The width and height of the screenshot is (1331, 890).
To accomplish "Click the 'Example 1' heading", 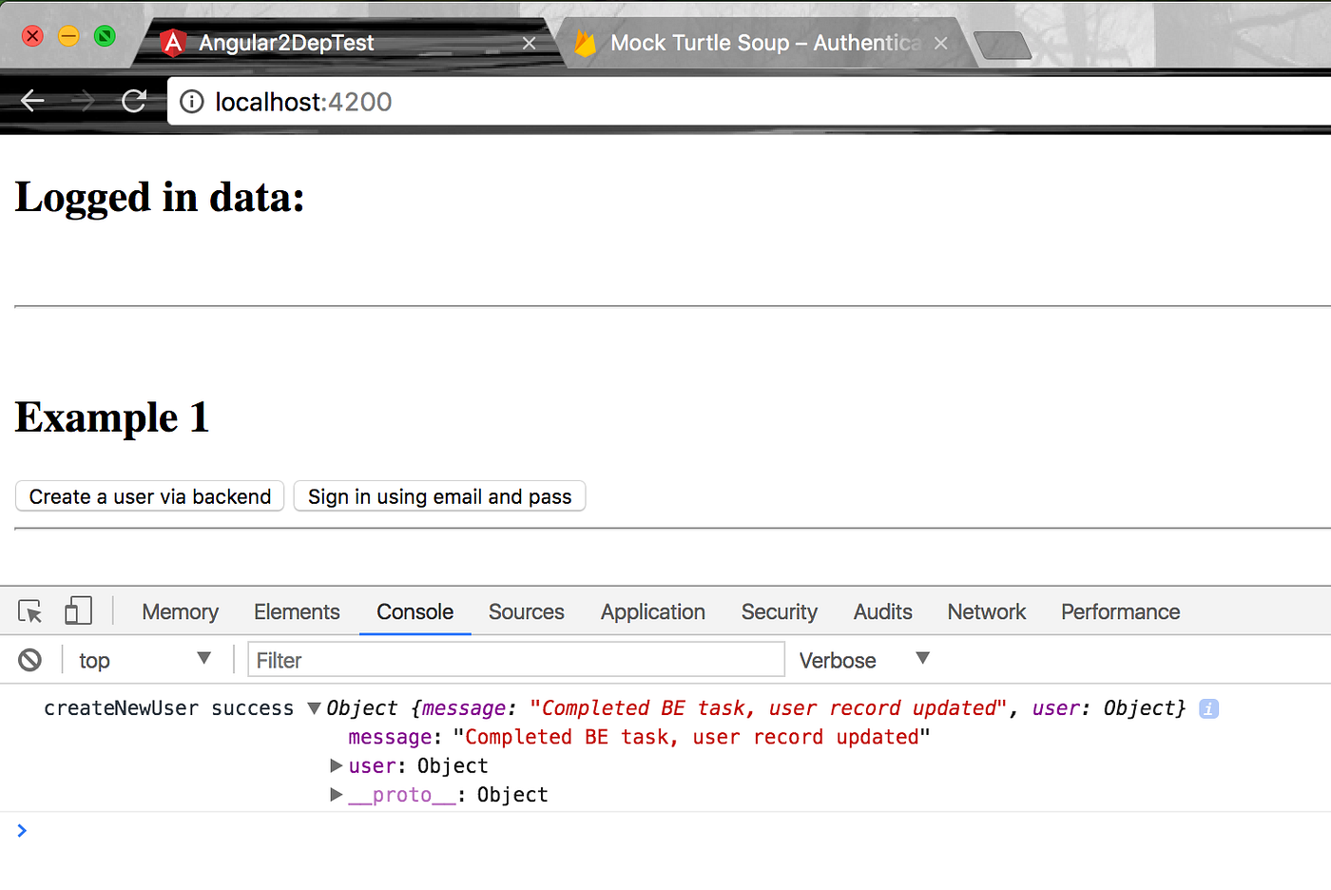I will pos(112,417).
